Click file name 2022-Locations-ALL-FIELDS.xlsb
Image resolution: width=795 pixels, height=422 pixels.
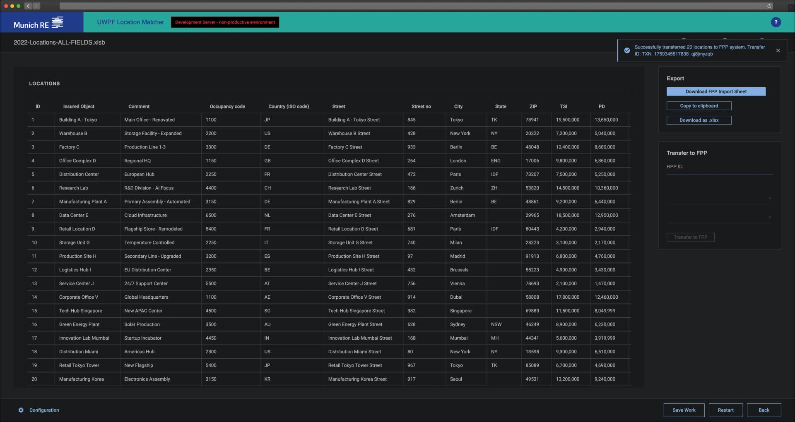tap(59, 43)
